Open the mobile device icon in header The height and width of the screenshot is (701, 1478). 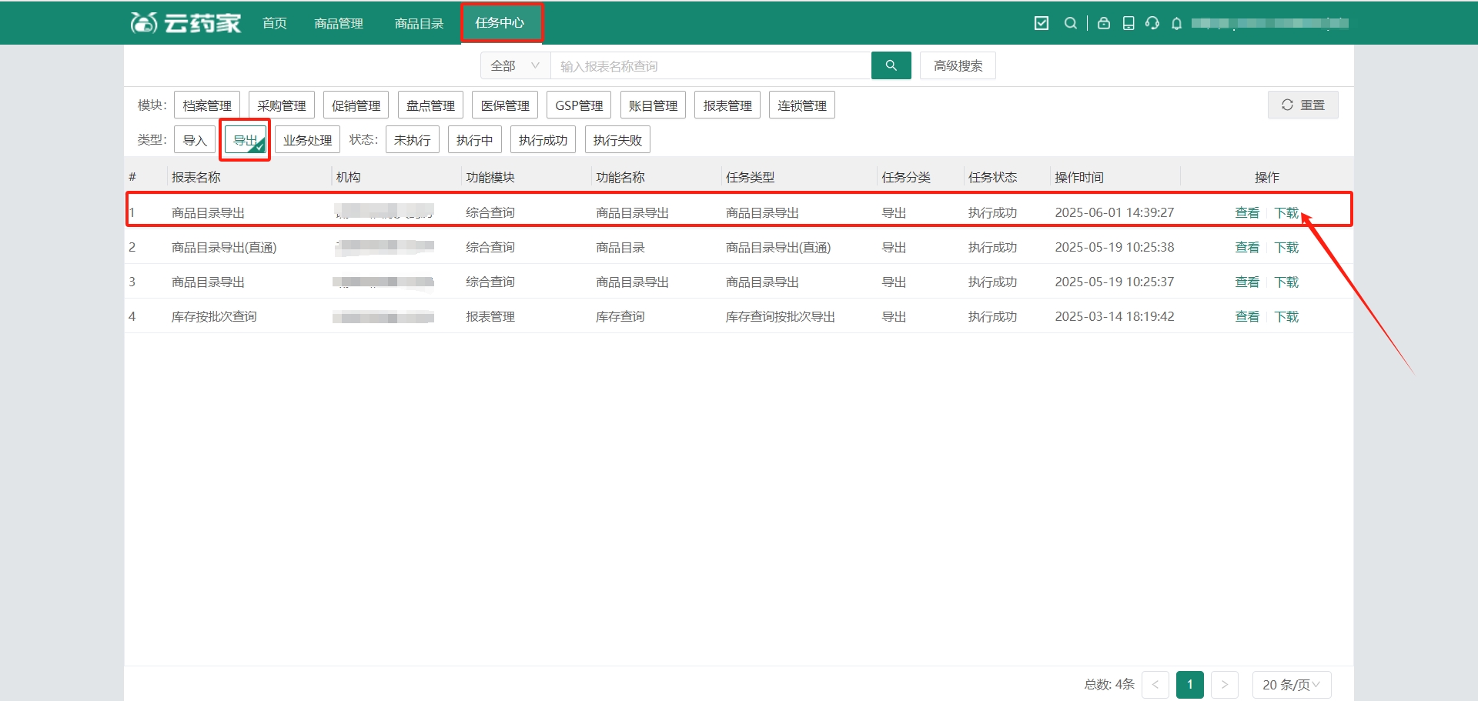point(1129,23)
